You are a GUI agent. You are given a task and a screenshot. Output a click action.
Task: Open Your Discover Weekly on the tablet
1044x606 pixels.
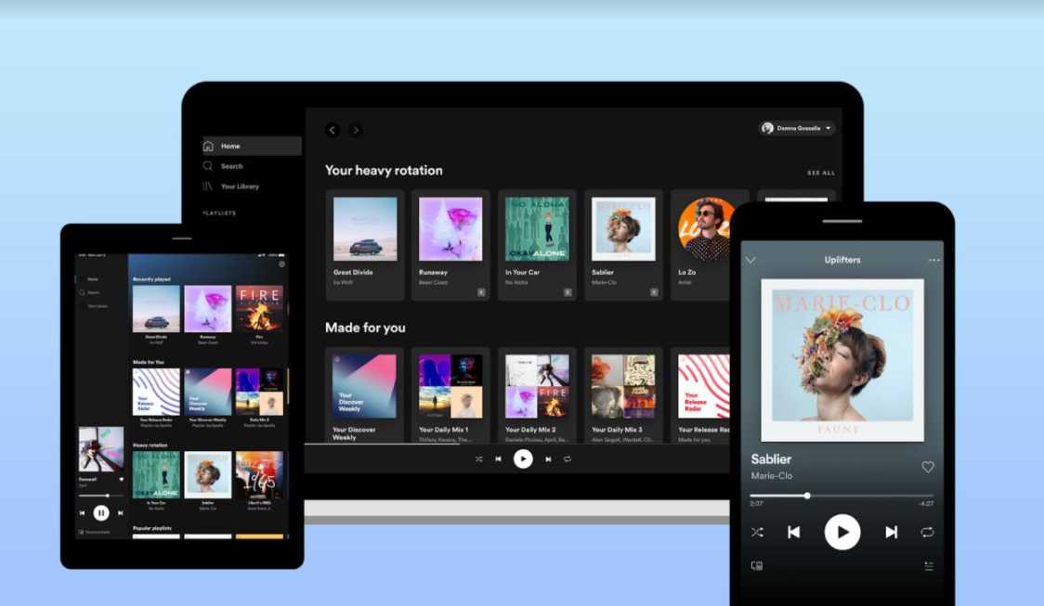click(x=208, y=392)
